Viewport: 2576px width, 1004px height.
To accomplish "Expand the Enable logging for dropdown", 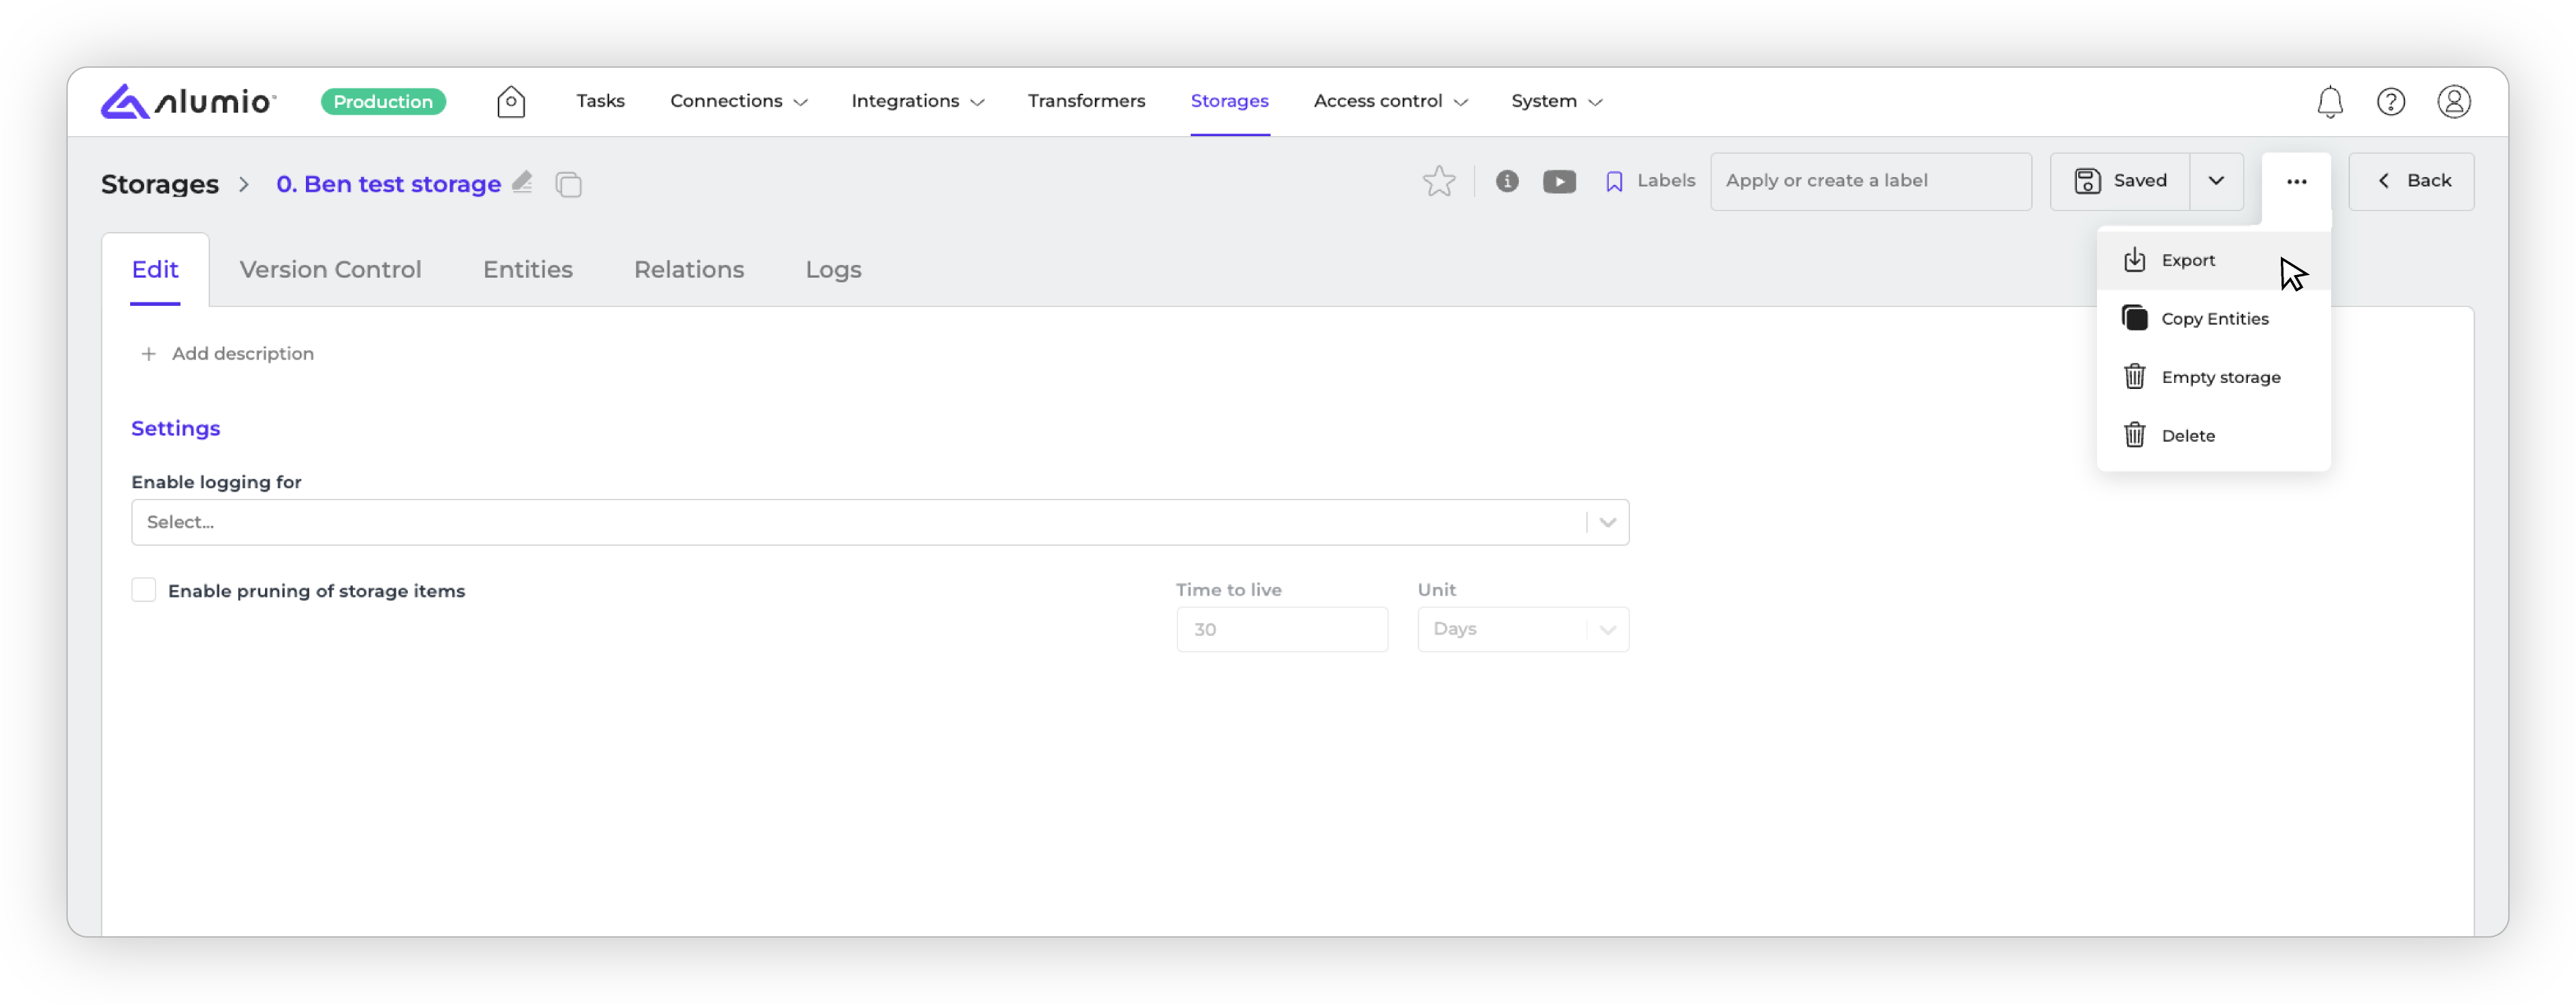I will click(1607, 522).
